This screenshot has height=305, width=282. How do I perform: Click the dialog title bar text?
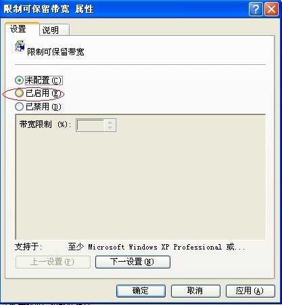49,9
